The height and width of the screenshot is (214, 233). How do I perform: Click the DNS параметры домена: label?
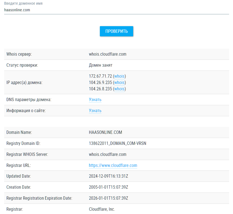pos(29,99)
